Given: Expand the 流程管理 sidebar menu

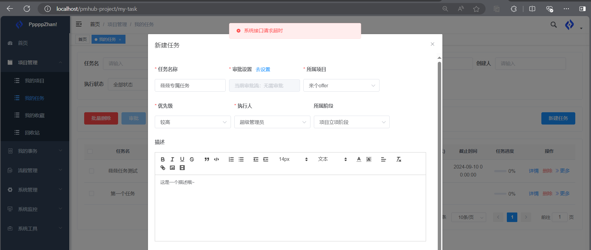Looking at the screenshot, I should (35, 170).
